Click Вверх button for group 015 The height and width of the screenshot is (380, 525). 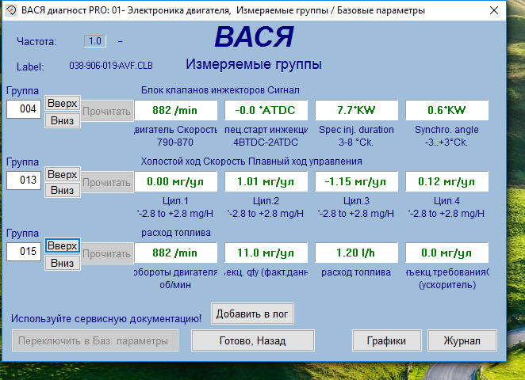click(x=62, y=246)
